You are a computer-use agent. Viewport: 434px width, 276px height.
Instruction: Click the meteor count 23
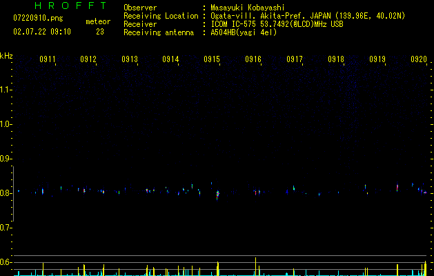100,32
